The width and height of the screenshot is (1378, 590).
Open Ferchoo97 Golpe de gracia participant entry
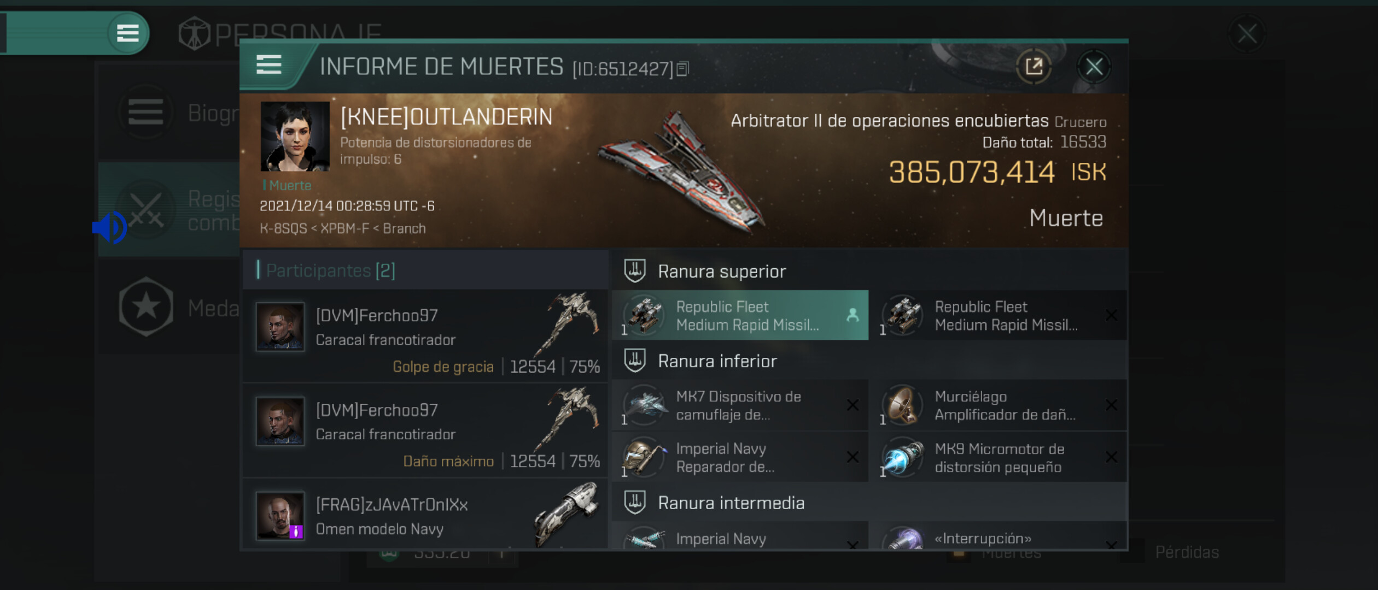pos(425,336)
